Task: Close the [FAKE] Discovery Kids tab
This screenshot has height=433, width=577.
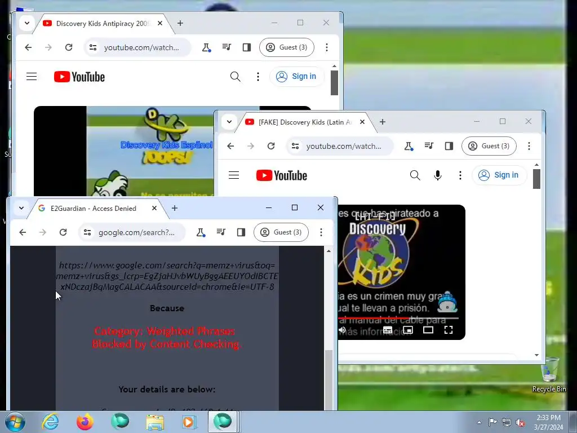Action: [362, 122]
